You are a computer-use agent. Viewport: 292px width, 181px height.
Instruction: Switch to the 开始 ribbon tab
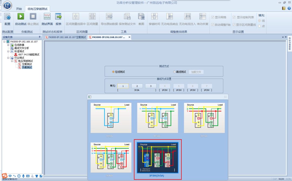point(19,9)
